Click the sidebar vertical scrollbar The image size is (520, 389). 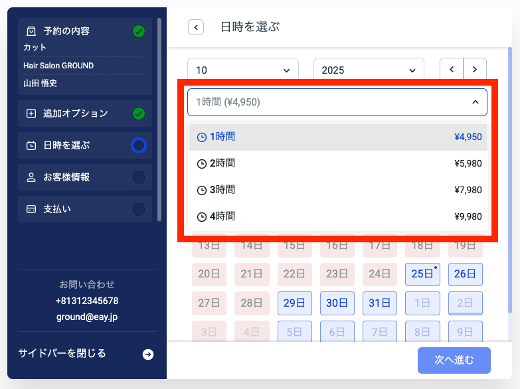pos(159,119)
